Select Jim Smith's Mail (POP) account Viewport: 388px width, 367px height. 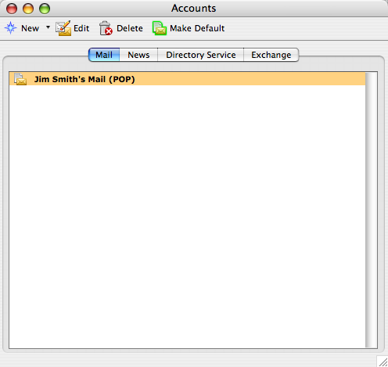187,79
